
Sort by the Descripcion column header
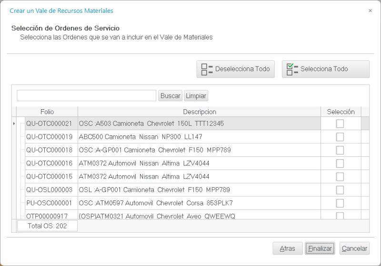point(199,112)
